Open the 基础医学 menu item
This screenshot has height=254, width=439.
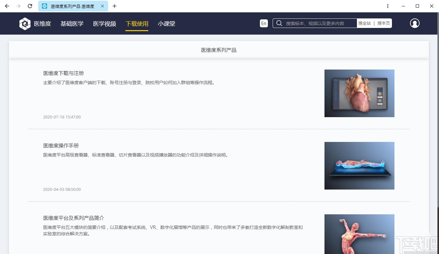click(x=72, y=23)
